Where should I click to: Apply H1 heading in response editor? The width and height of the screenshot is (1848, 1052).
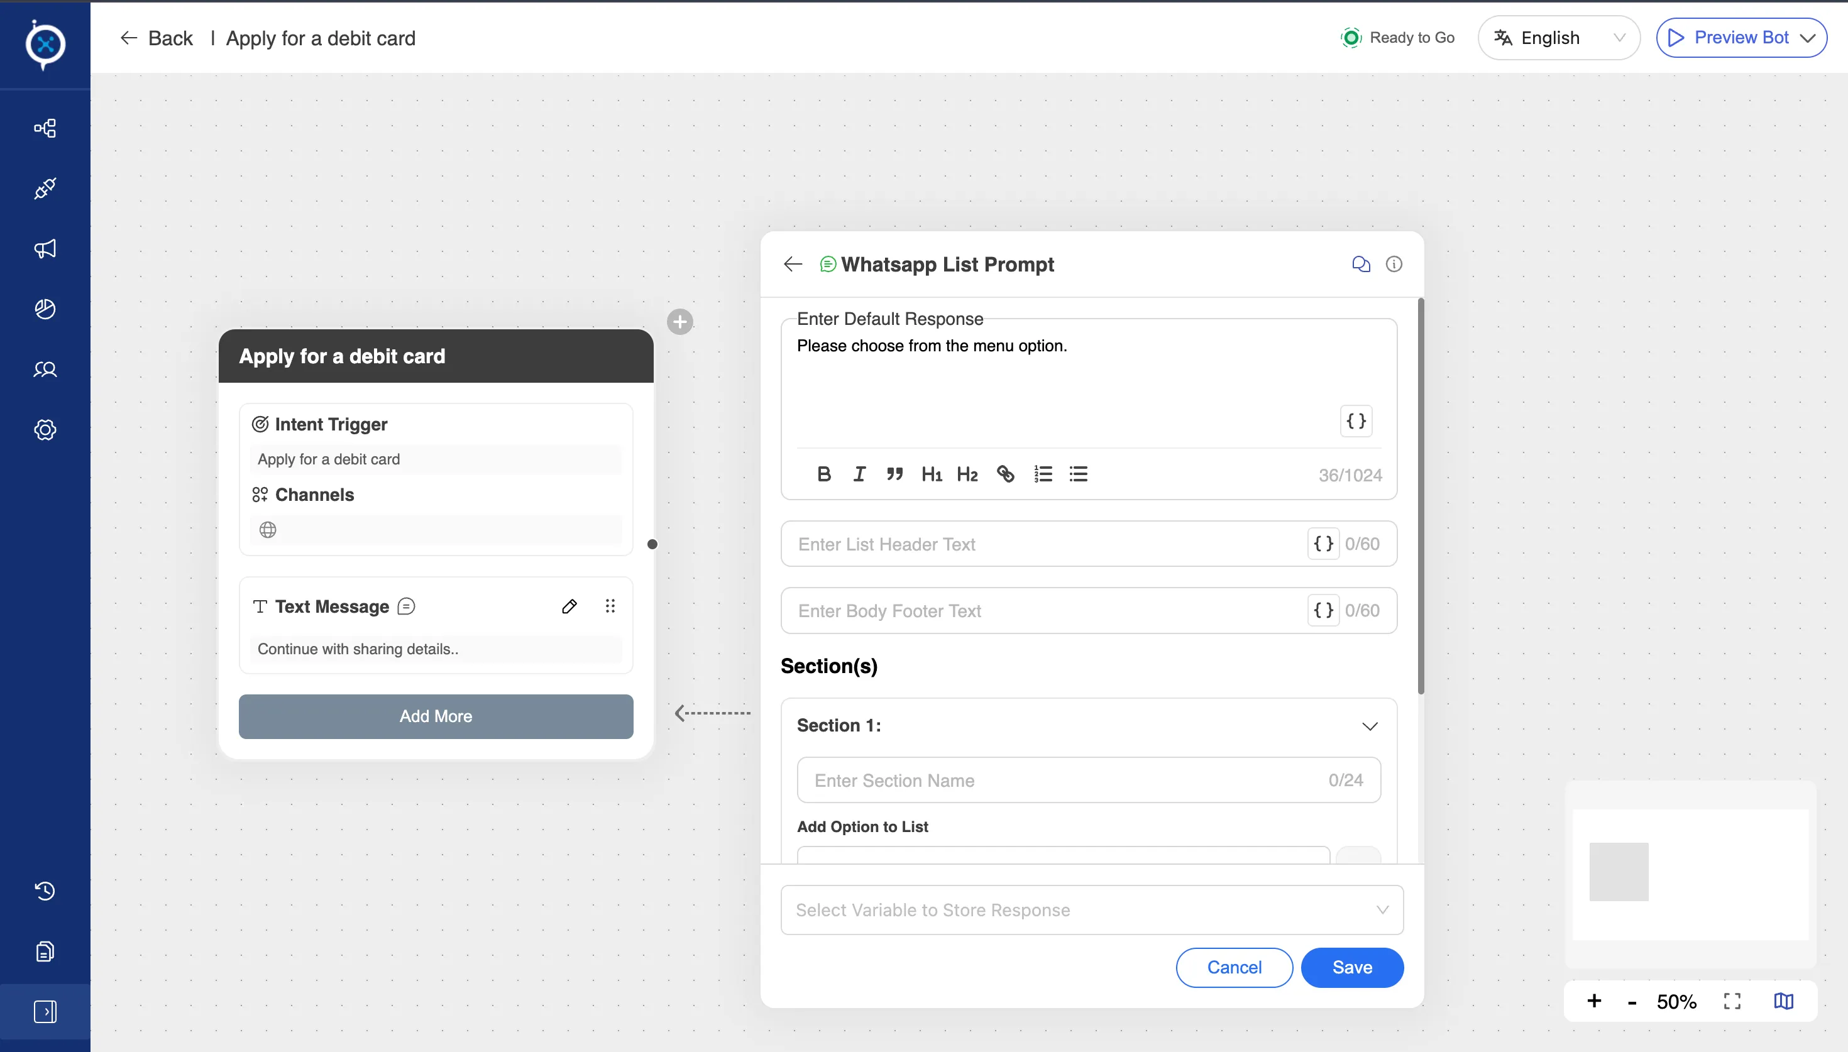(931, 474)
